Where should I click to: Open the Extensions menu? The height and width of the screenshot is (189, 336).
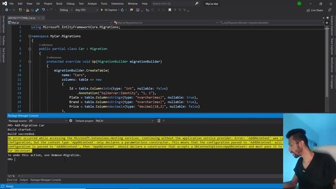coord(118,4)
